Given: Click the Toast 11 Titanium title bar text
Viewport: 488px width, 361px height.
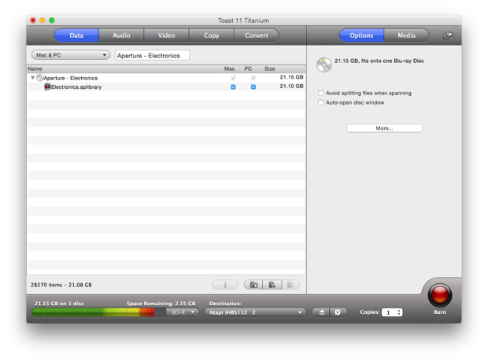Looking at the screenshot, I should pyautogui.click(x=243, y=20).
